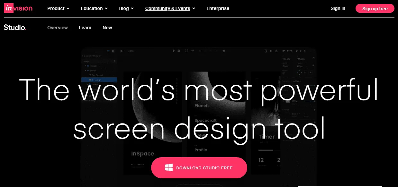Click the Sign up free button

coord(375,8)
